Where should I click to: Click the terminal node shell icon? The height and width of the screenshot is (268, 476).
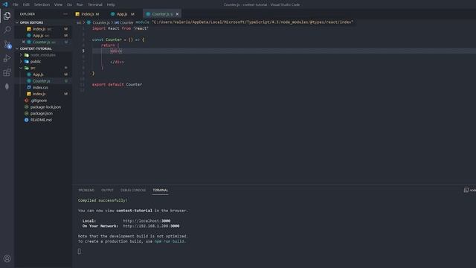[466, 190]
